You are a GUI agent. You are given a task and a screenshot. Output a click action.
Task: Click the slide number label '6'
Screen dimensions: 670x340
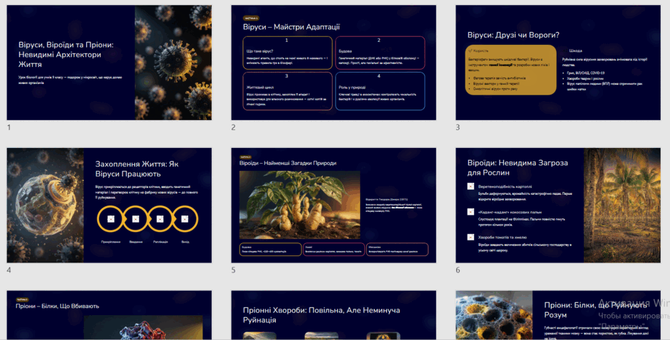click(x=458, y=270)
